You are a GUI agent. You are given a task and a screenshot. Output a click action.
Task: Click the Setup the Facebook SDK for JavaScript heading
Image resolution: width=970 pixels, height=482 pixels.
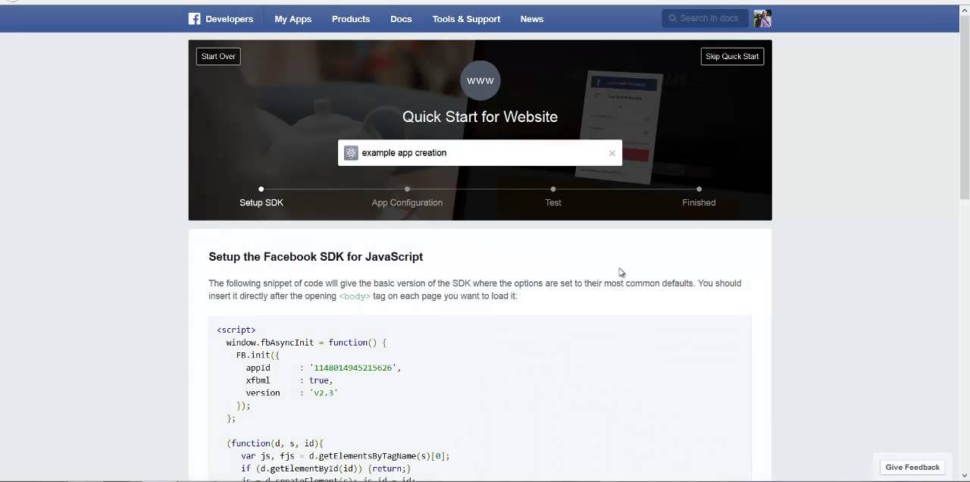[x=315, y=257]
